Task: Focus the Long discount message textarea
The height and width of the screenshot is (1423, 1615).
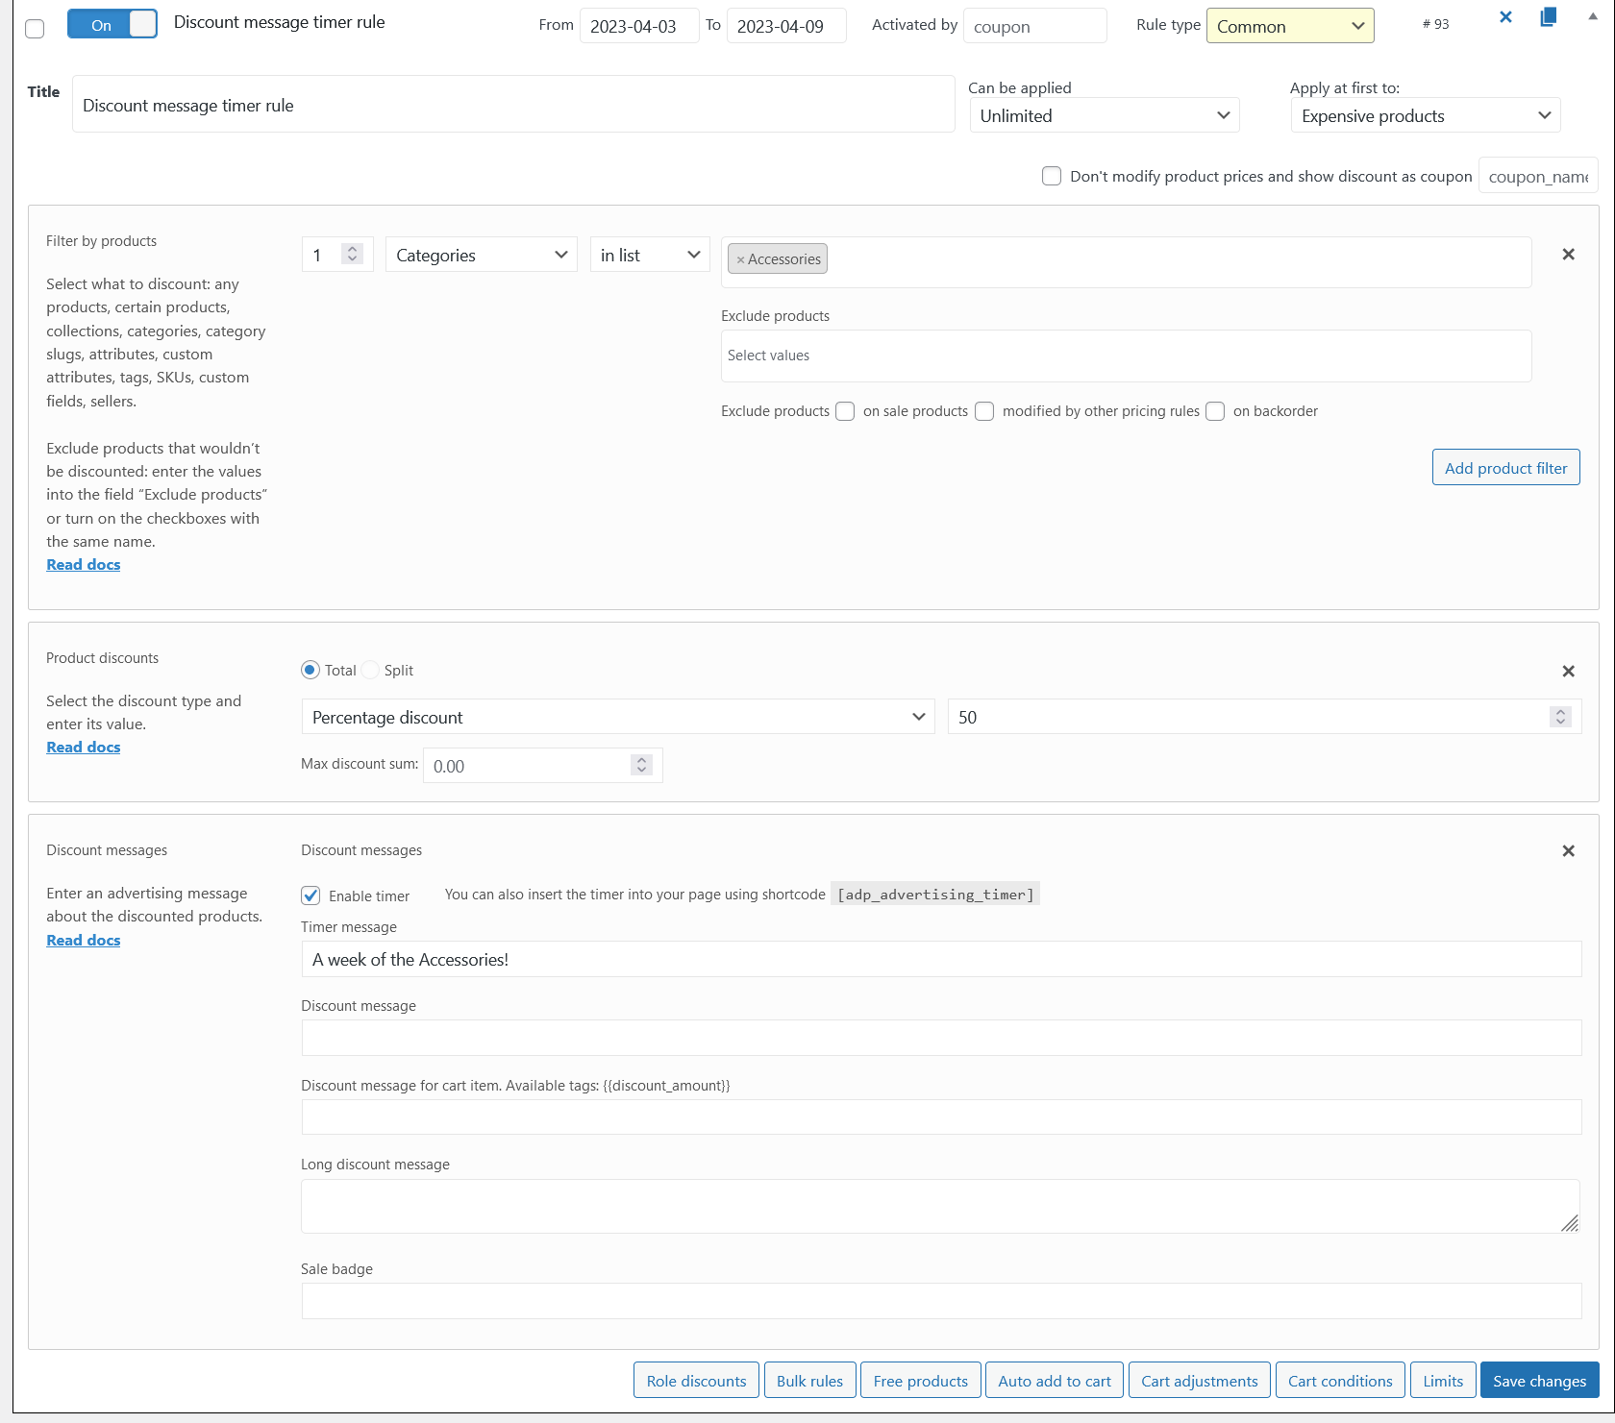Action: click(x=940, y=1206)
